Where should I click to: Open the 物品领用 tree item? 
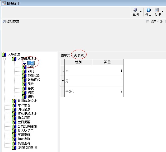(x=24, y=118)
